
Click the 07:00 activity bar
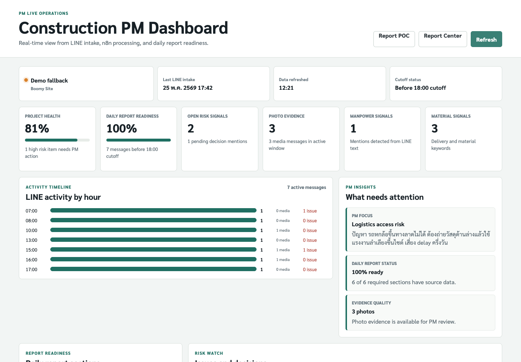[153, 210]
